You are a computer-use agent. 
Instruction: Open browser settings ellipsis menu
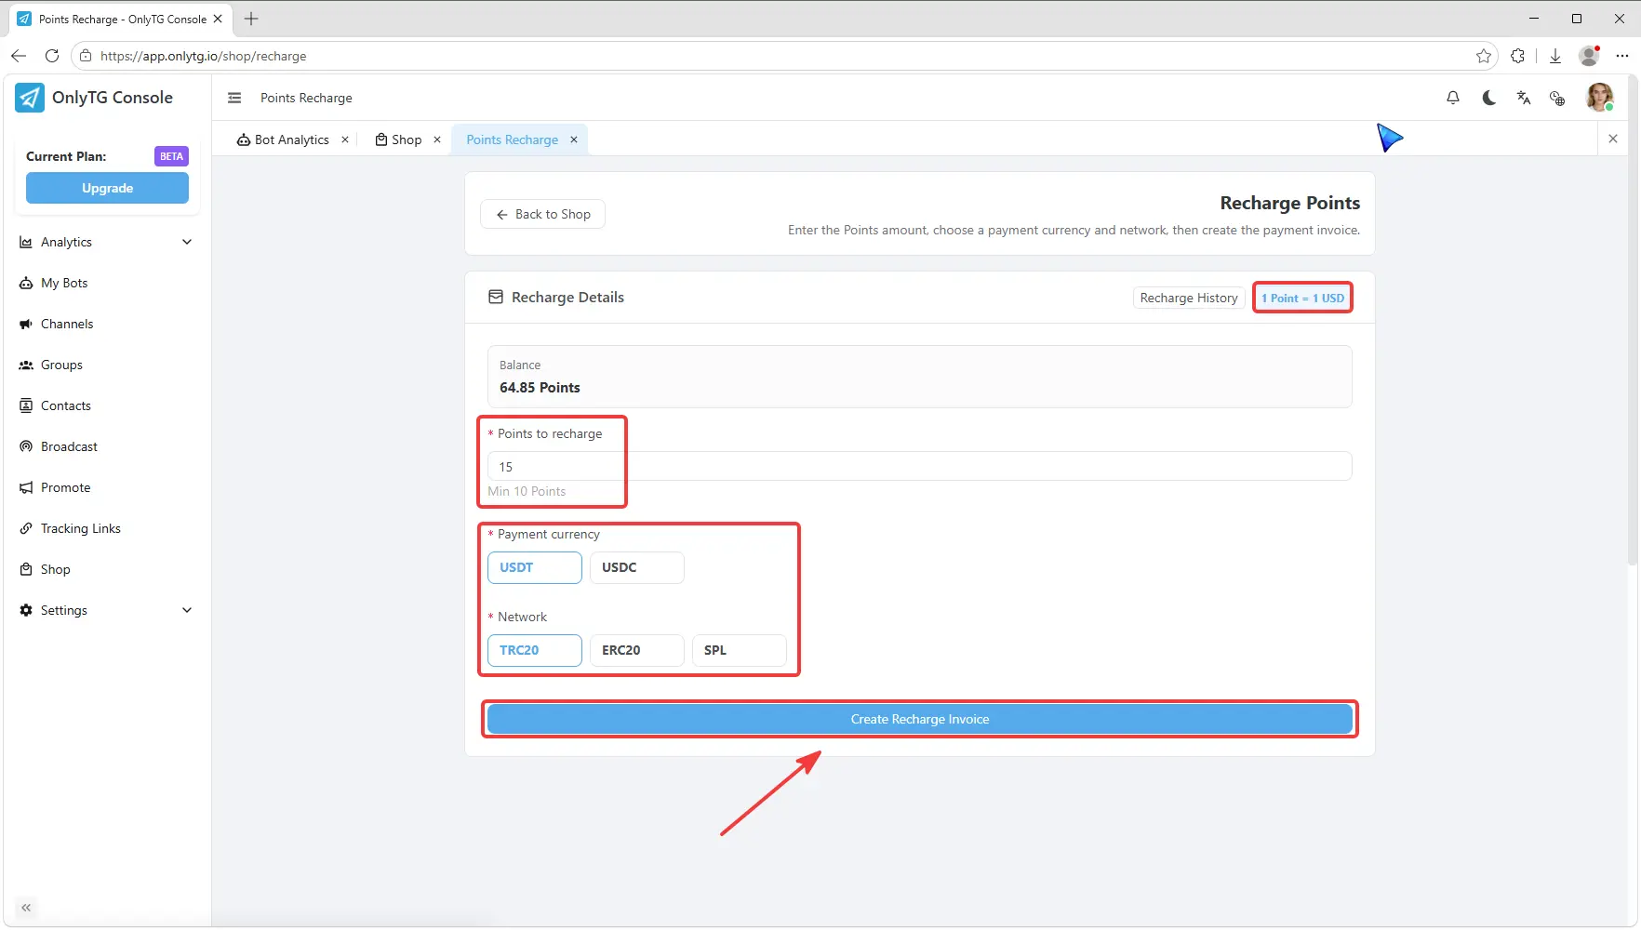click(x=1622, y=56)
